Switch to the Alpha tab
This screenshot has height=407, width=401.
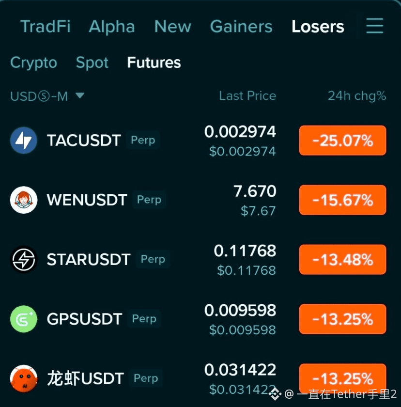[112, 27]
